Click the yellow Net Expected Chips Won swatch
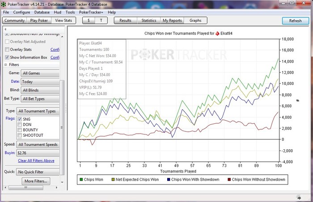The width and height of the screenshot is (313, 202). point(113,180)
